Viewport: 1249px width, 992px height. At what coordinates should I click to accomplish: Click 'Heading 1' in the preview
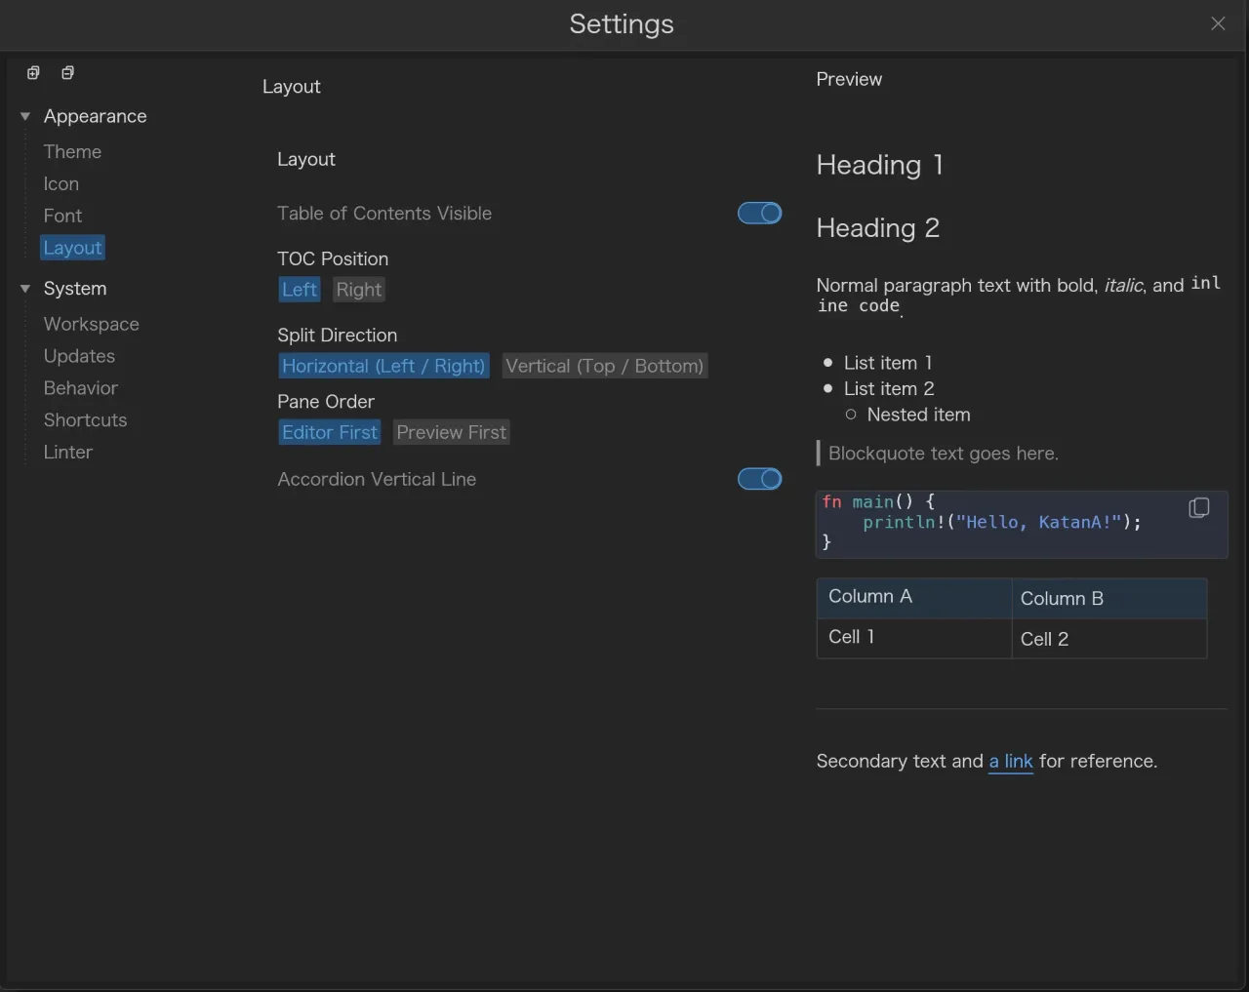click(880, 165)
